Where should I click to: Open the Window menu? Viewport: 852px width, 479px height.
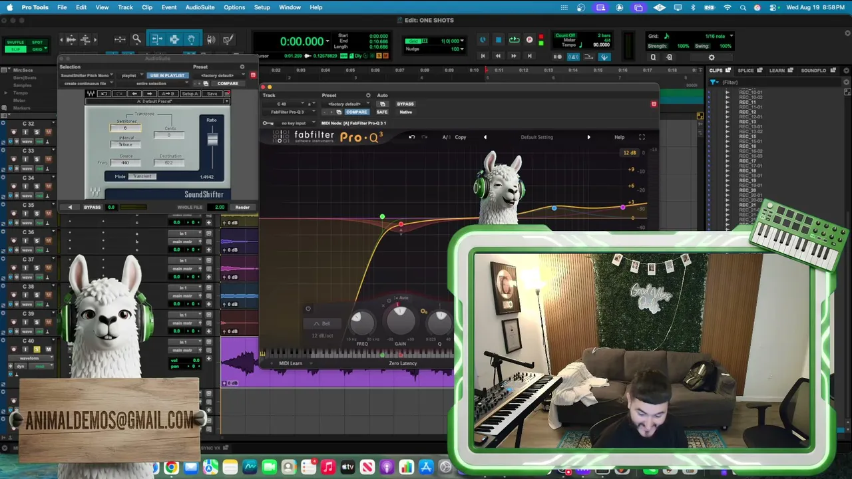pos(290,7)
